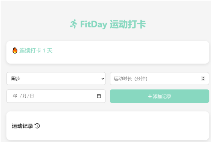211x142 pixels.
Task: Click the running figure icon beside FitDay
Action: (74, 24)
